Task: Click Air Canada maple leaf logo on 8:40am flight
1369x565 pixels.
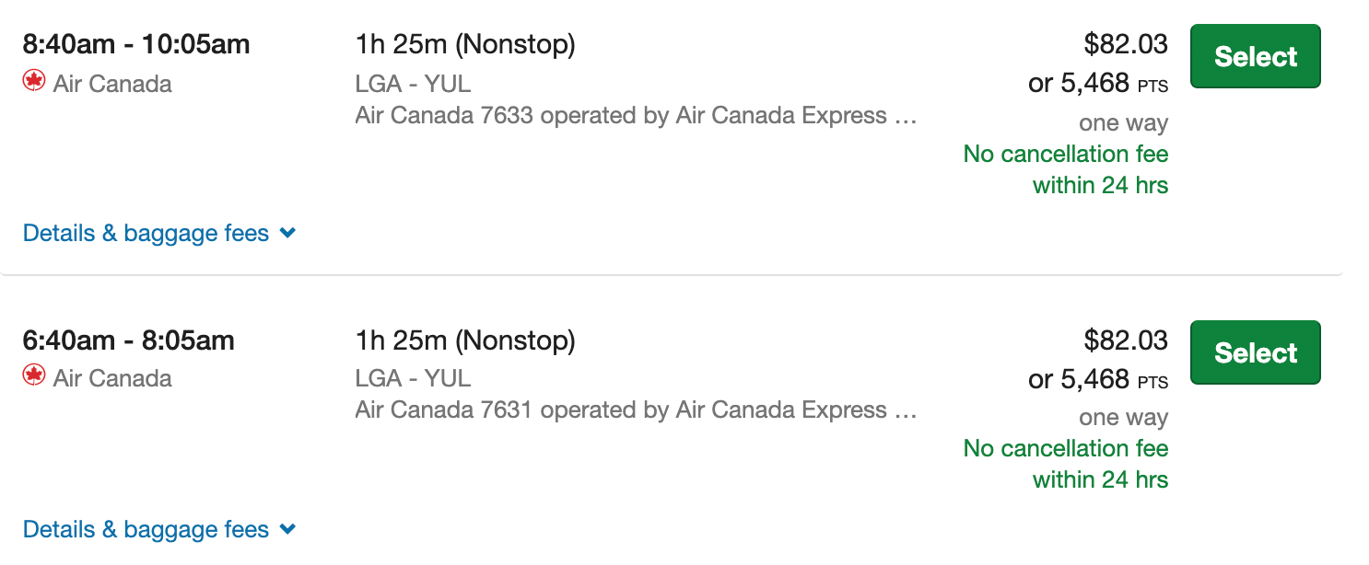Action: point(34,82)
